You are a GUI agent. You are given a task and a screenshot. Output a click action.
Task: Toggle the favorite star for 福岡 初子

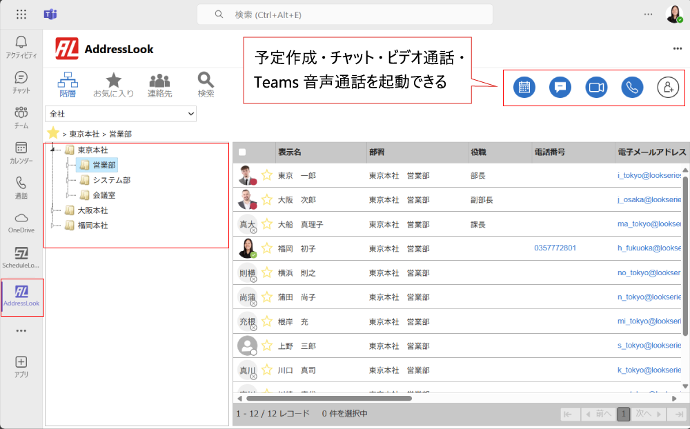(x=266, y=248)
